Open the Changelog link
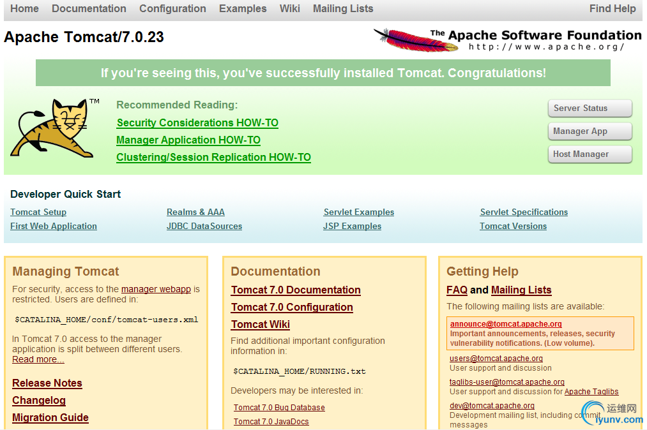Image resolution: width=647 pixels, height=430 pixels. (x=39, y=400)
